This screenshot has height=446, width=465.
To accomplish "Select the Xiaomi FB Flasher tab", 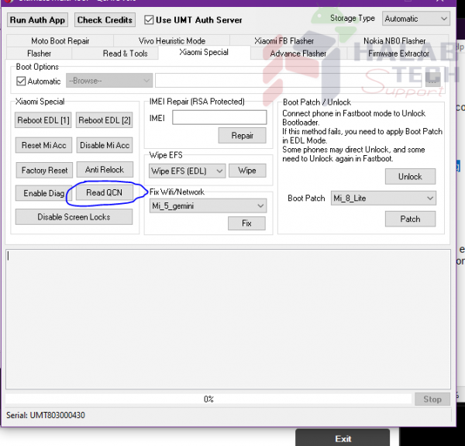I will click(x=284, y=40).
